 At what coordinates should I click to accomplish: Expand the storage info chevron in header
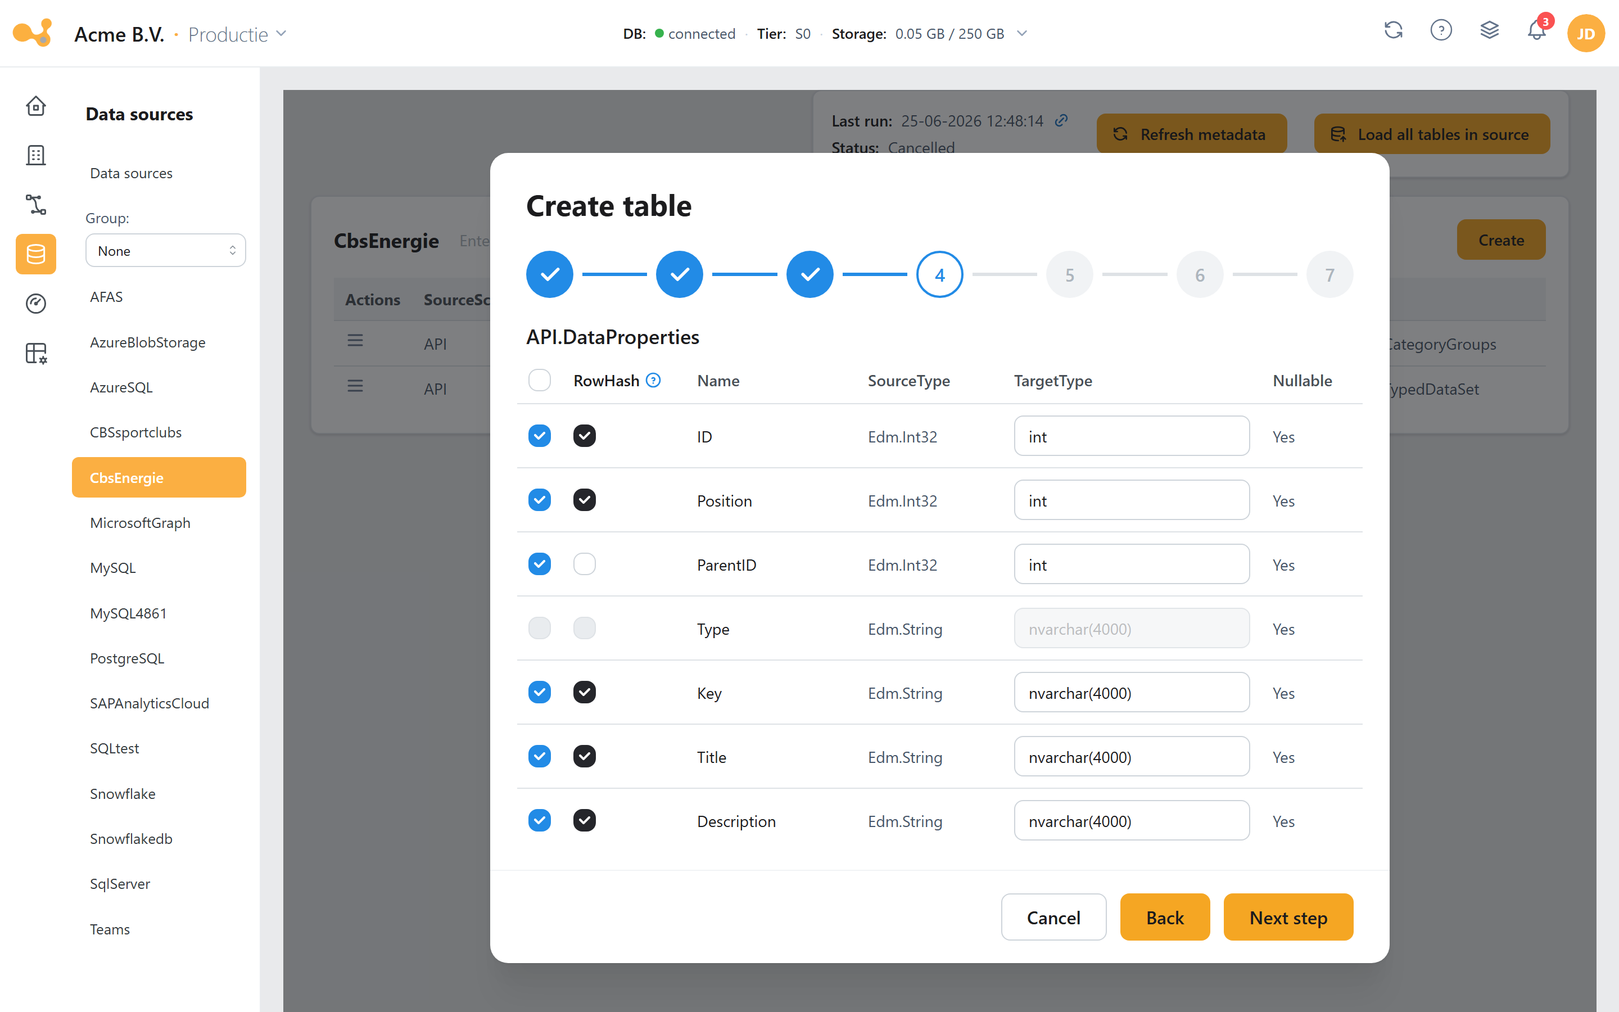(x=1021, y=34)
